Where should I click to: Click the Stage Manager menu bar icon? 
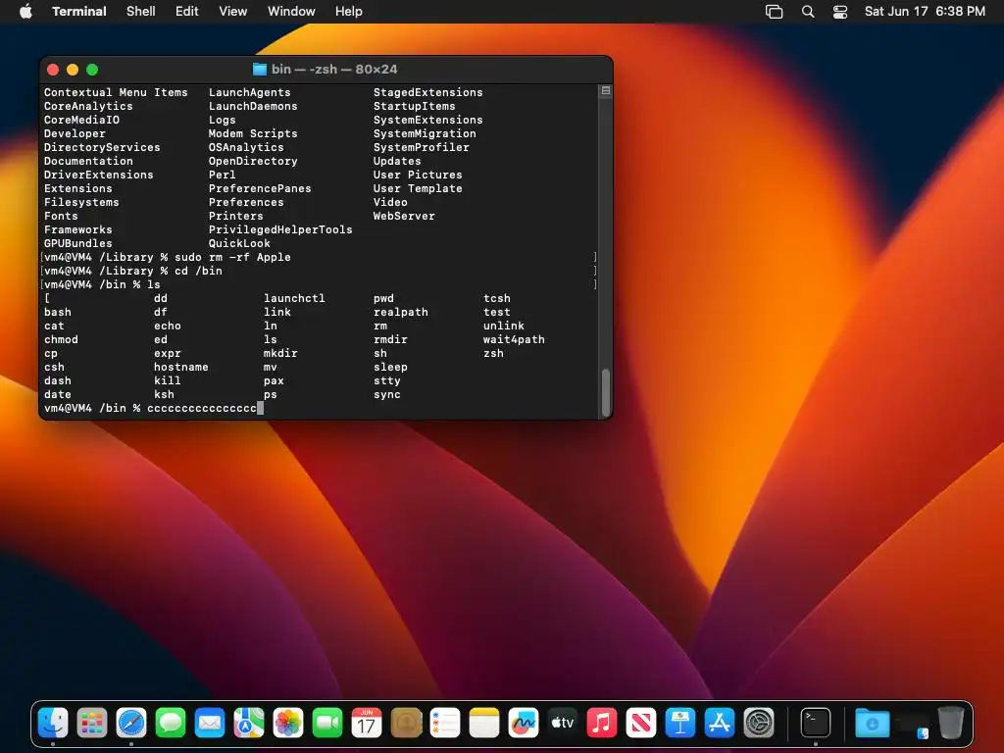coord(775,12)
